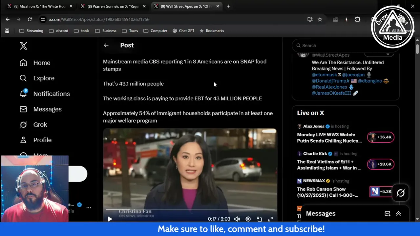The image size is (420, 236).
Task: Click the Grok sidebar icon
Action: pos(23,125)
